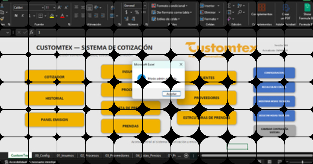Toggle wrap text in Alineación group

tap(113, 8)
